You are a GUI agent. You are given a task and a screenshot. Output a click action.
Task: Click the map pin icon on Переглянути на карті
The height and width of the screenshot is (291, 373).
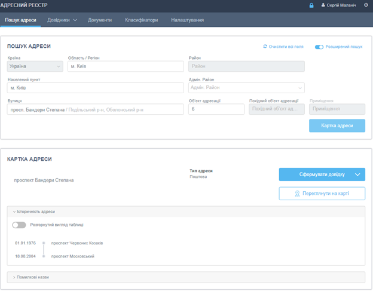click(296, 194)
